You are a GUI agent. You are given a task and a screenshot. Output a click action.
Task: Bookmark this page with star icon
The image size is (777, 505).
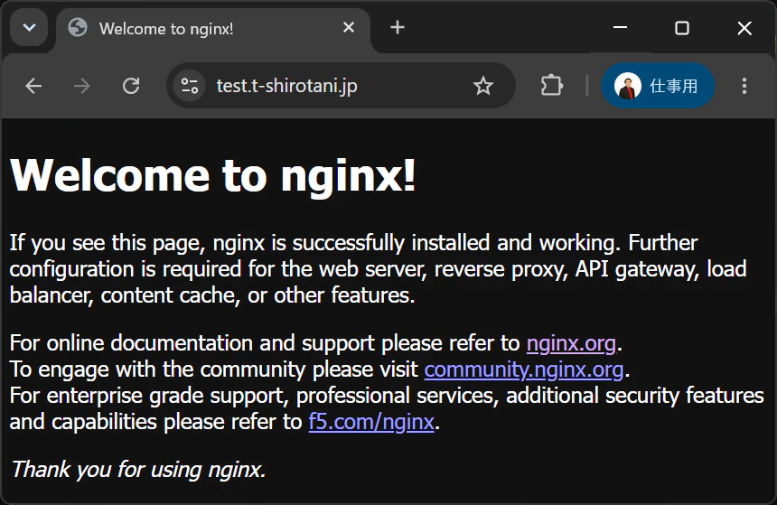click(483, 86)
